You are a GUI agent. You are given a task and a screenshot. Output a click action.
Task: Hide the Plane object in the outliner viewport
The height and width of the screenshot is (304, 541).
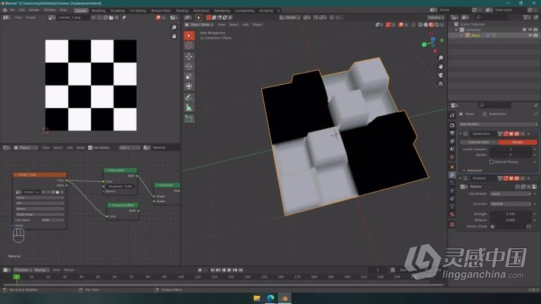pyautogui.click(x=531, y=35)
